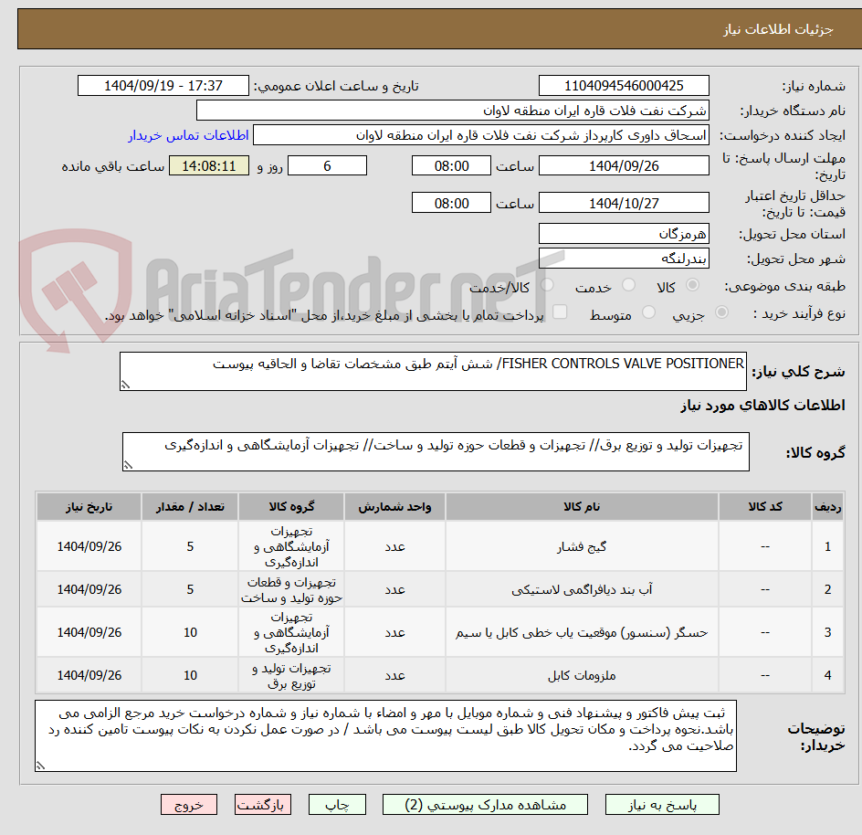This screenshot has width=862, height=835.
Task: Click پاسخ به نیاز to respond
Action: point(662,805)
